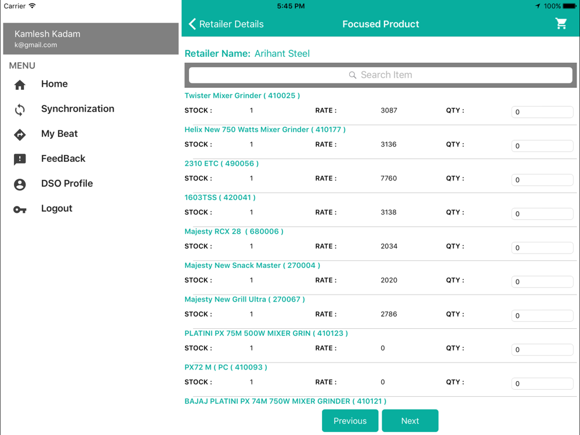Click the DSO Profile person icon
Image resolution: width=580 pixels, height=435 pixels.
pos(20,184)
